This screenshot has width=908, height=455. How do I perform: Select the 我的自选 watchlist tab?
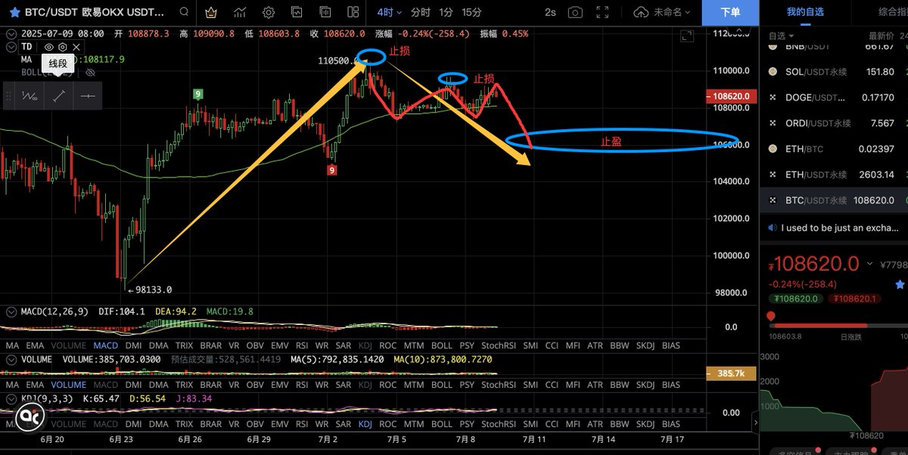pos(805,12)
